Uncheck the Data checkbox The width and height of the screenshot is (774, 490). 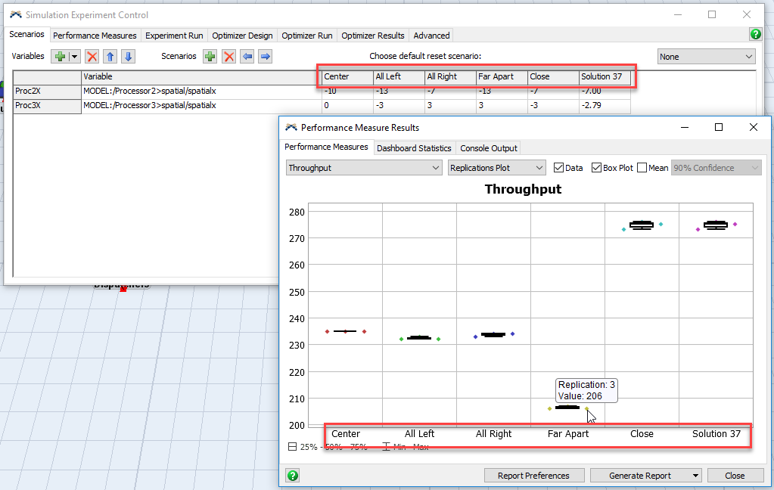click(x=559, y=168)
